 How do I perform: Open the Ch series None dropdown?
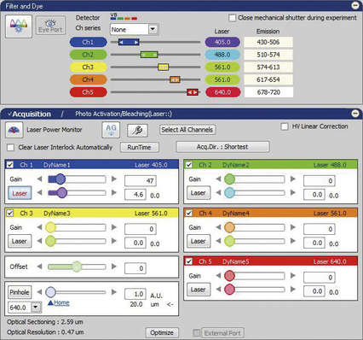coord(153,29)
